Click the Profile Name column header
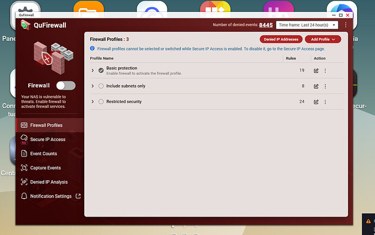The height and width of the screenshot is (235, 375). (x=102, y=58)
